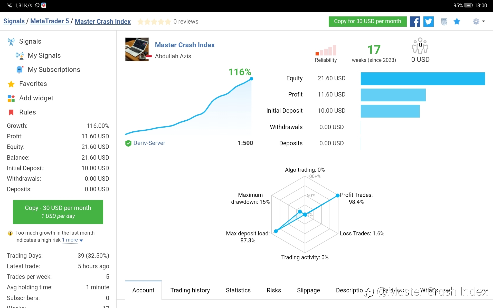Click the verified Deriv-Server checkmark icon
493x308 pixels.
[128, 143]
